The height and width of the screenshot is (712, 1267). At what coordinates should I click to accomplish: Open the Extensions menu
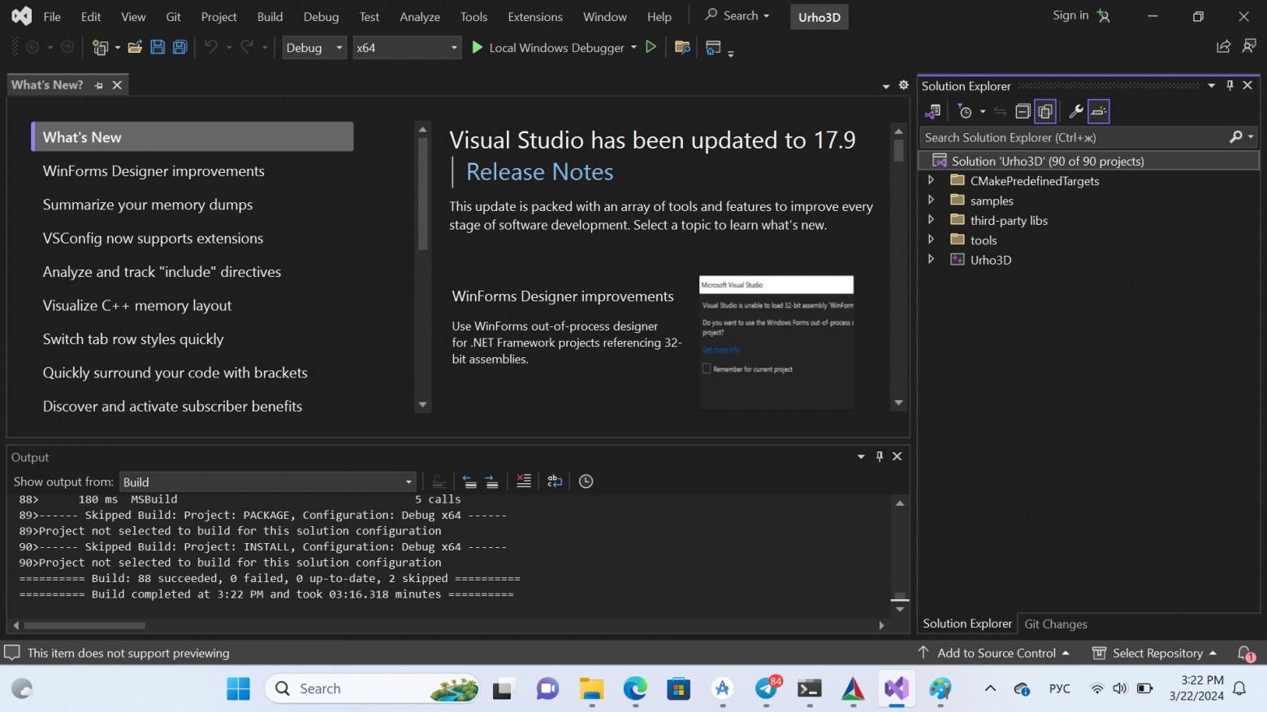coord(535,16)
